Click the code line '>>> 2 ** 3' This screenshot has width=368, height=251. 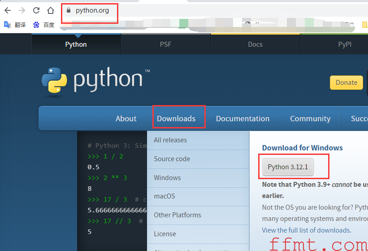tap(107, 178)
